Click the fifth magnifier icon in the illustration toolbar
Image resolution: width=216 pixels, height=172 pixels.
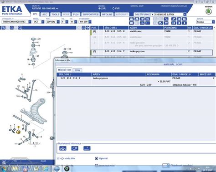coord(20,28)
